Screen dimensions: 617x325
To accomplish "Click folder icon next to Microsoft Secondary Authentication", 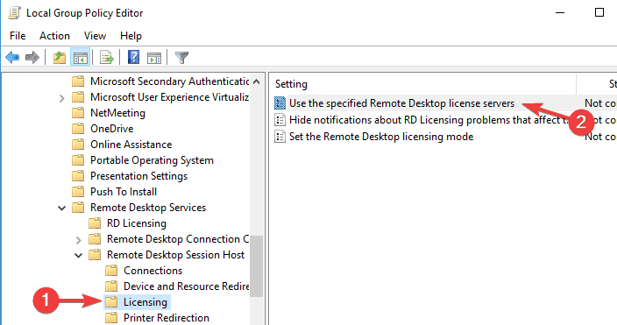I will click(78, 81).
